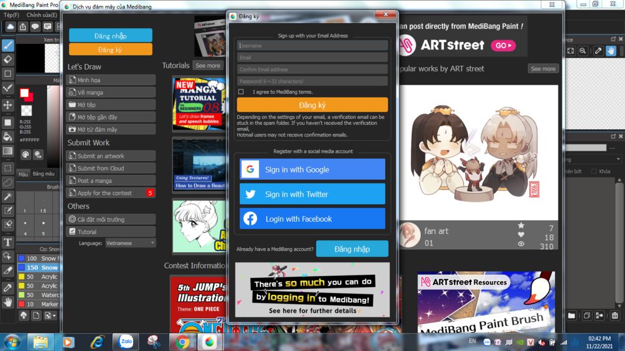Switch to the Màu tab

23,174
